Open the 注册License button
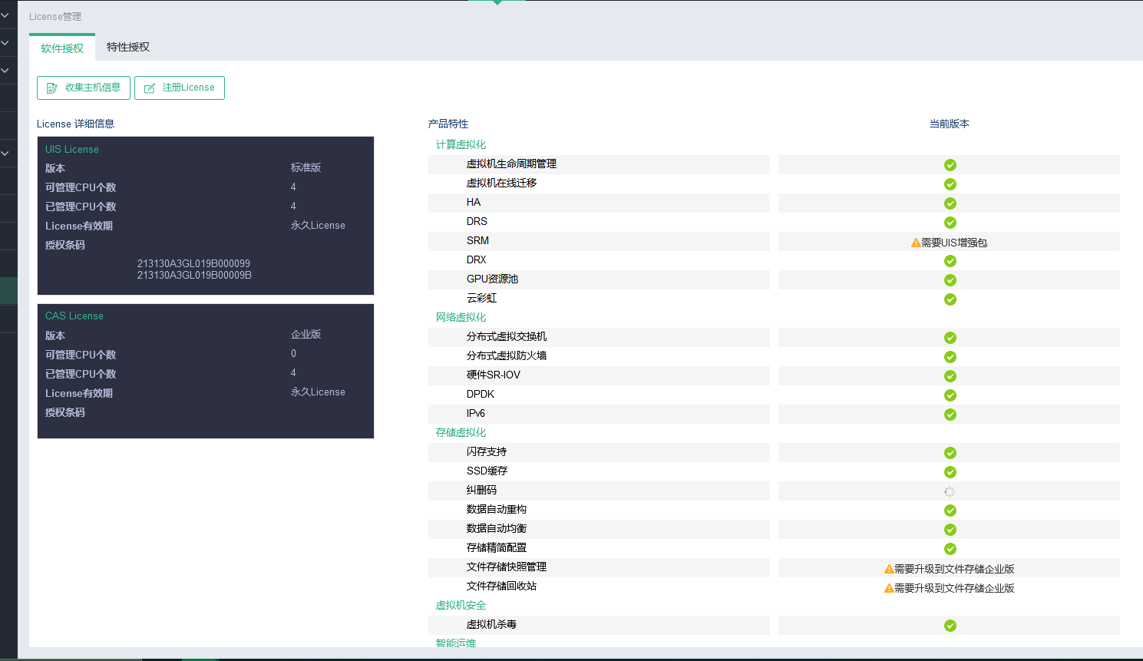 click(180, 88)
